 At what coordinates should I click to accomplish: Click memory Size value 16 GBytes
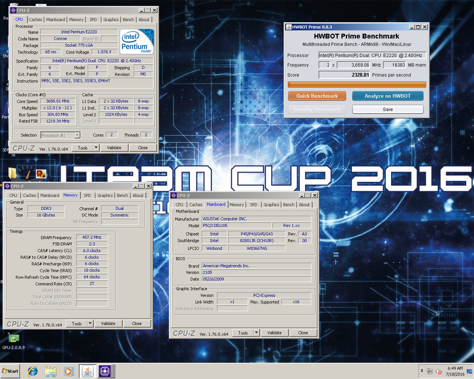tap(46, 215)
